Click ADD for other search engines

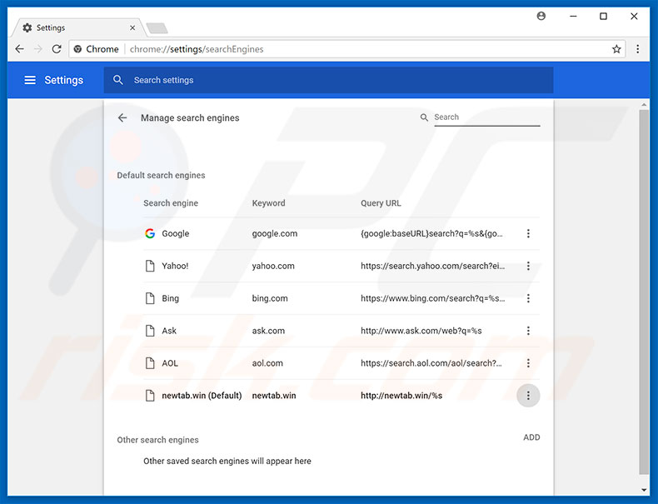[x=531, y=437]
